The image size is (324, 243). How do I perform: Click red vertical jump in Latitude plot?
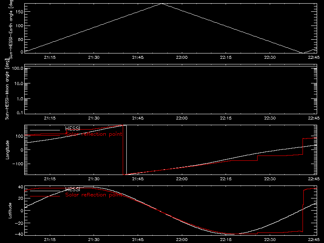(x=303, y=211)
